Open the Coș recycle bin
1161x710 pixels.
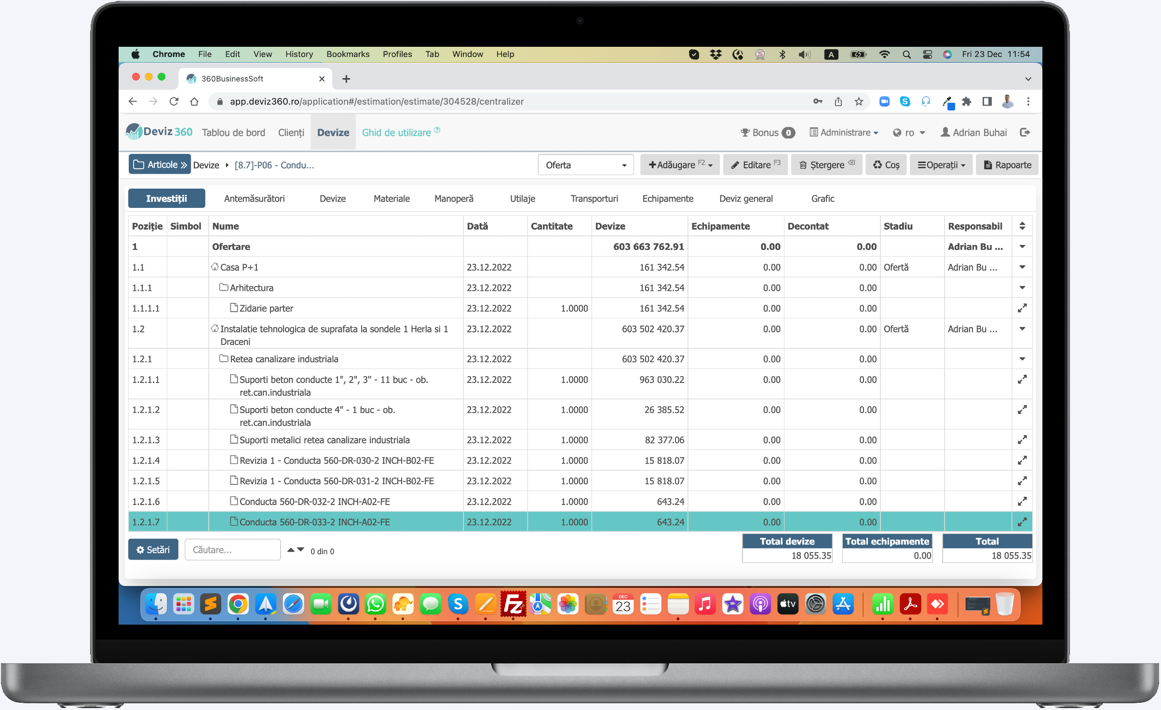886,165
